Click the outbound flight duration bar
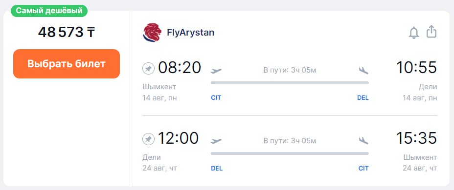454x190 pixels. [x=290, y=83]
